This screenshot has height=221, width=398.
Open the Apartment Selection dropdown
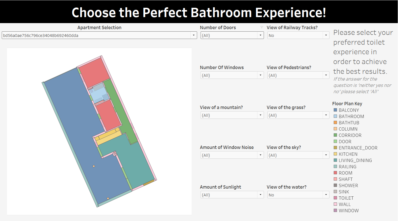[194, 35]
